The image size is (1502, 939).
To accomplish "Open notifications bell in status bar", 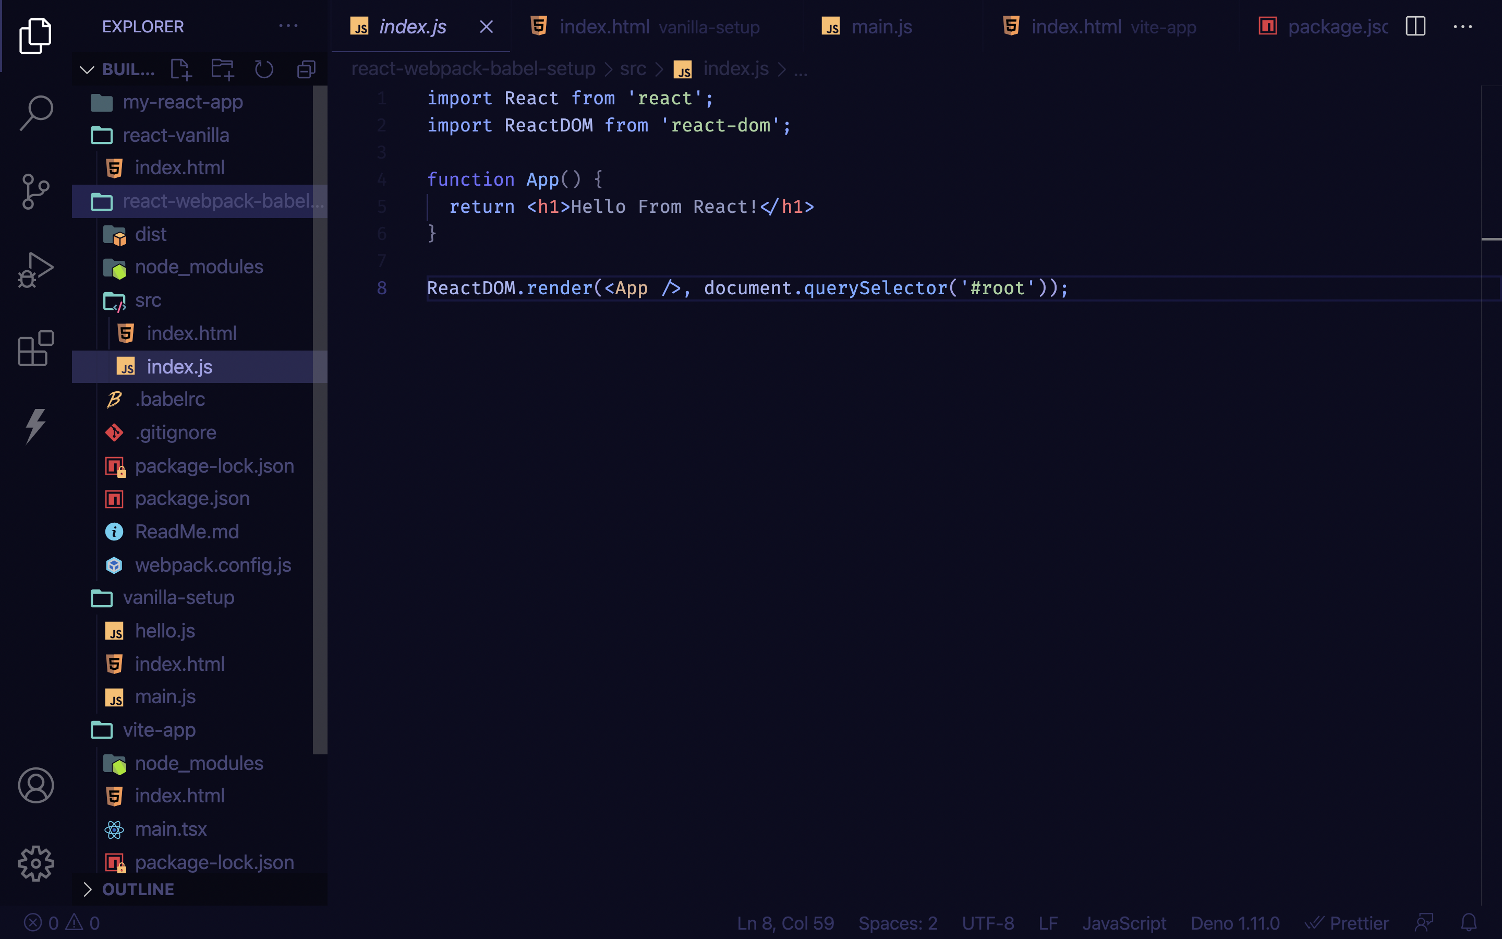I will pyautogui.click(x=1469, y=923).
